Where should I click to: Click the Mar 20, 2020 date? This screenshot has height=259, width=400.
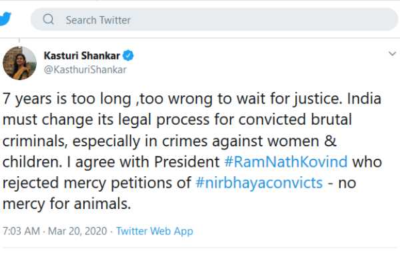77,231
